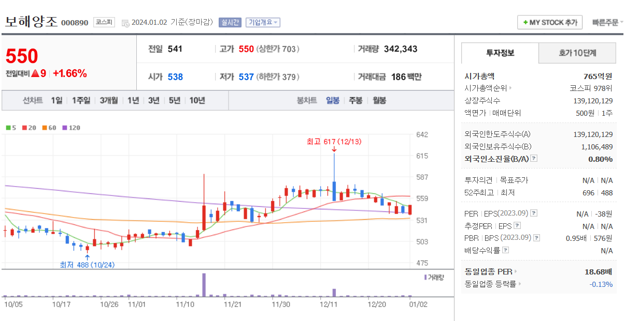Click the +1.66% change rate
Image resolution: width=625 pixels, height=321 pixels.
[x=70, y=73]
